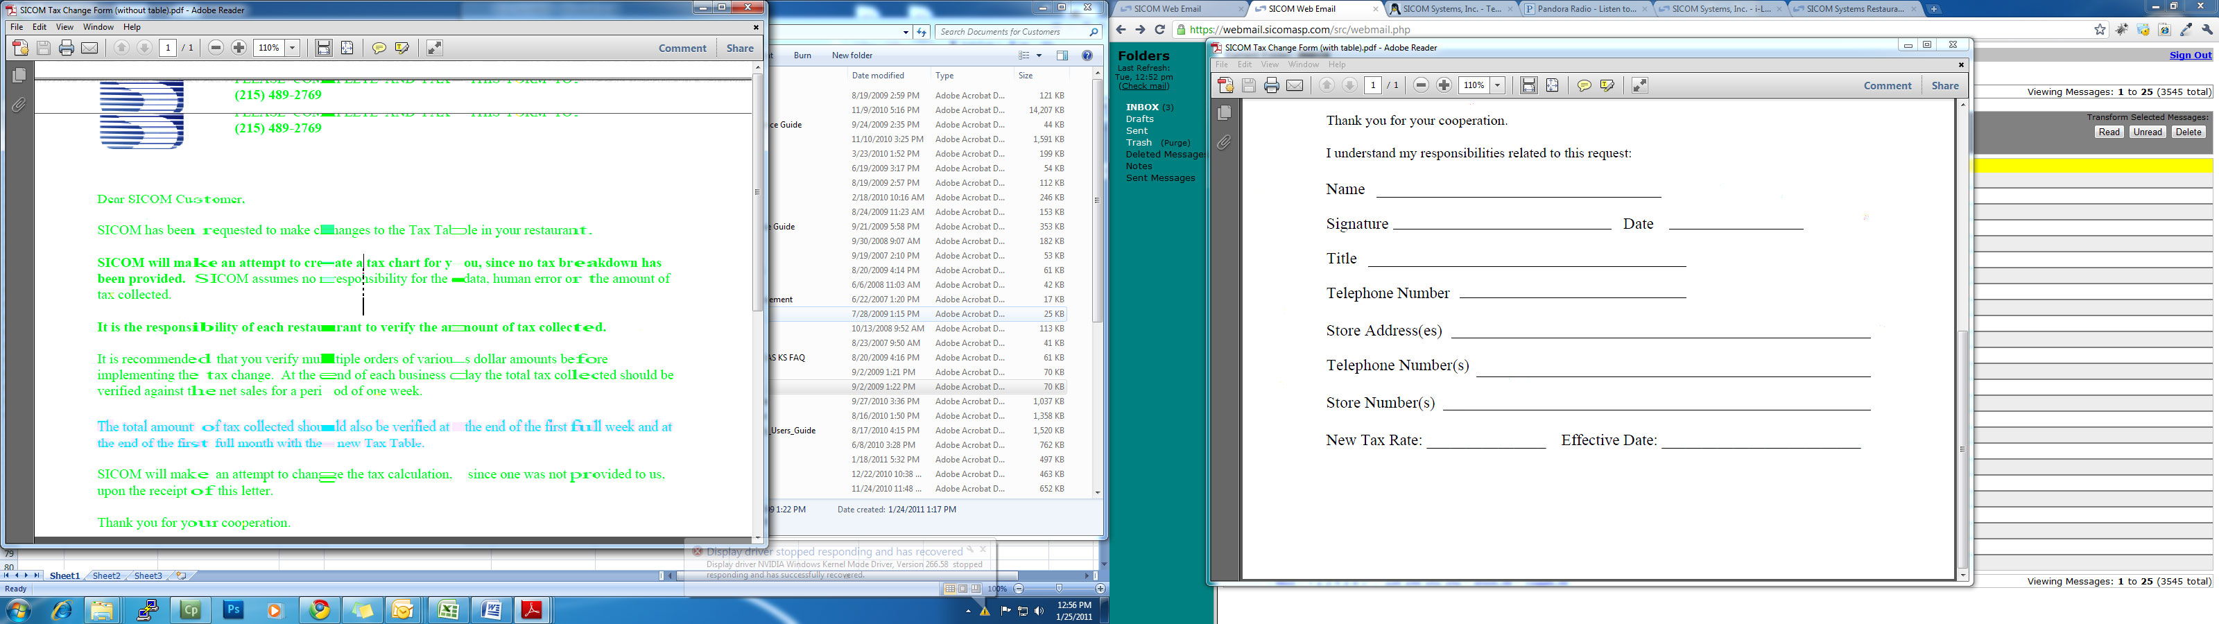Select highlight text tool in left Adobe Reader
Image resolution: width=2219 pixels, height=624 pixels.
coord(402,49)
